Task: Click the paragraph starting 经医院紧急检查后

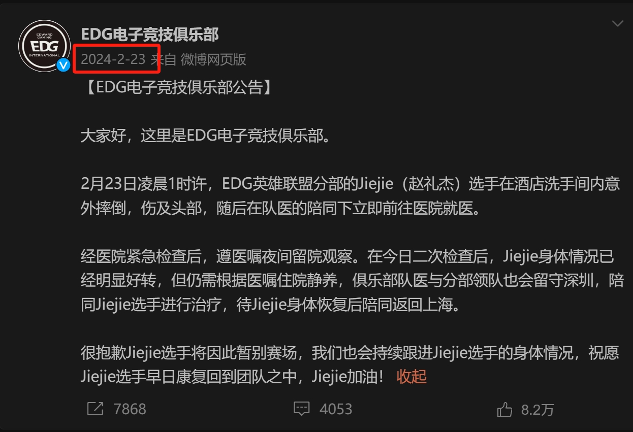Action: [x=352, y=281]
